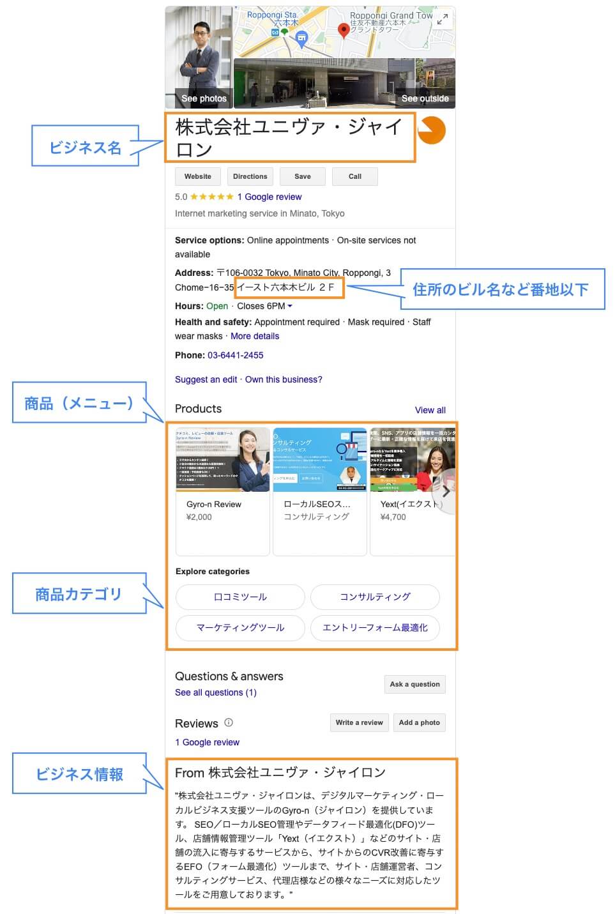Click the 5.0 rating number
Screen dimensions: 615x914
(x=181, y=197)
